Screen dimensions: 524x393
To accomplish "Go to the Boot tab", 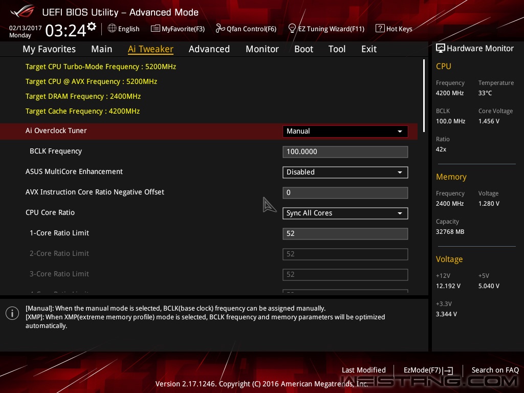I will click(303, 49).
